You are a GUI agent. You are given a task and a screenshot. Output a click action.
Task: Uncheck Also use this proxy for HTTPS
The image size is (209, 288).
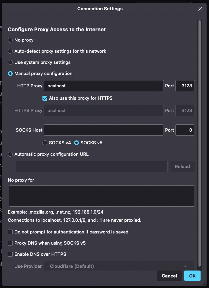45,98
